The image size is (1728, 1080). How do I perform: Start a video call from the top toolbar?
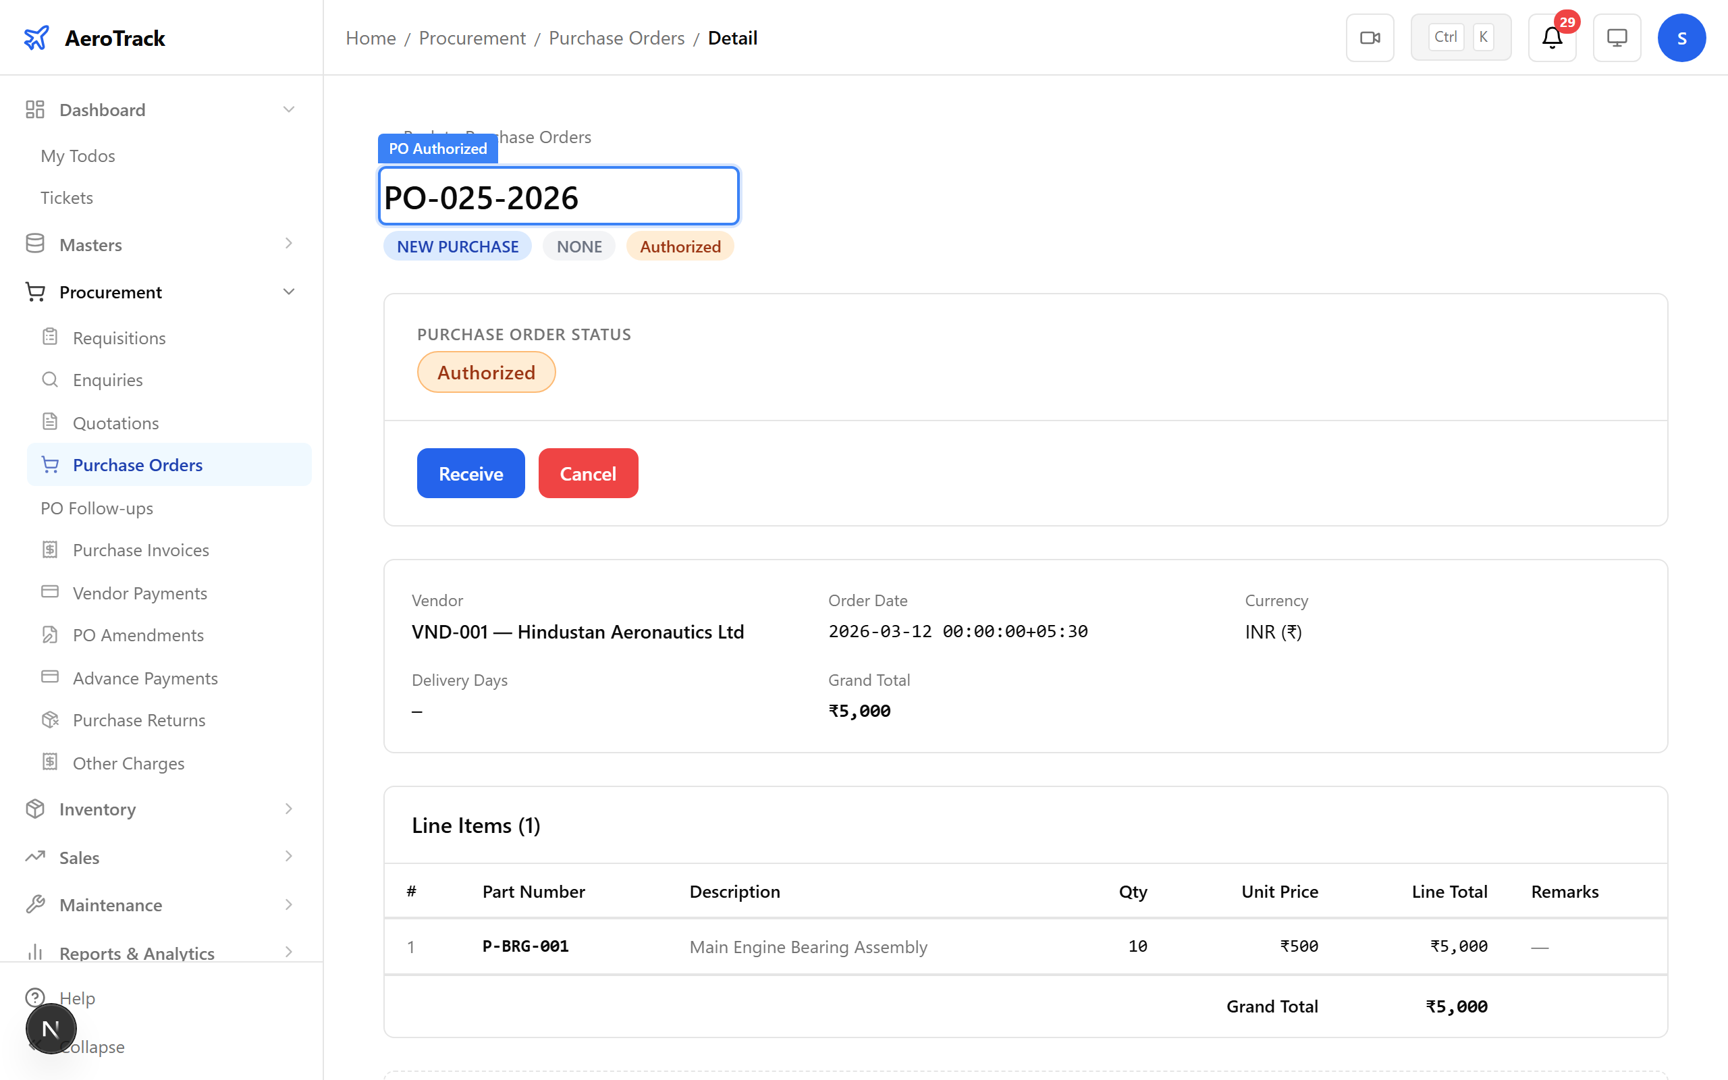pyautogui.click(x=1369, y=37)
